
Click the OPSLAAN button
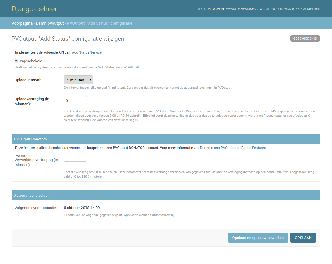coord(303,238)
